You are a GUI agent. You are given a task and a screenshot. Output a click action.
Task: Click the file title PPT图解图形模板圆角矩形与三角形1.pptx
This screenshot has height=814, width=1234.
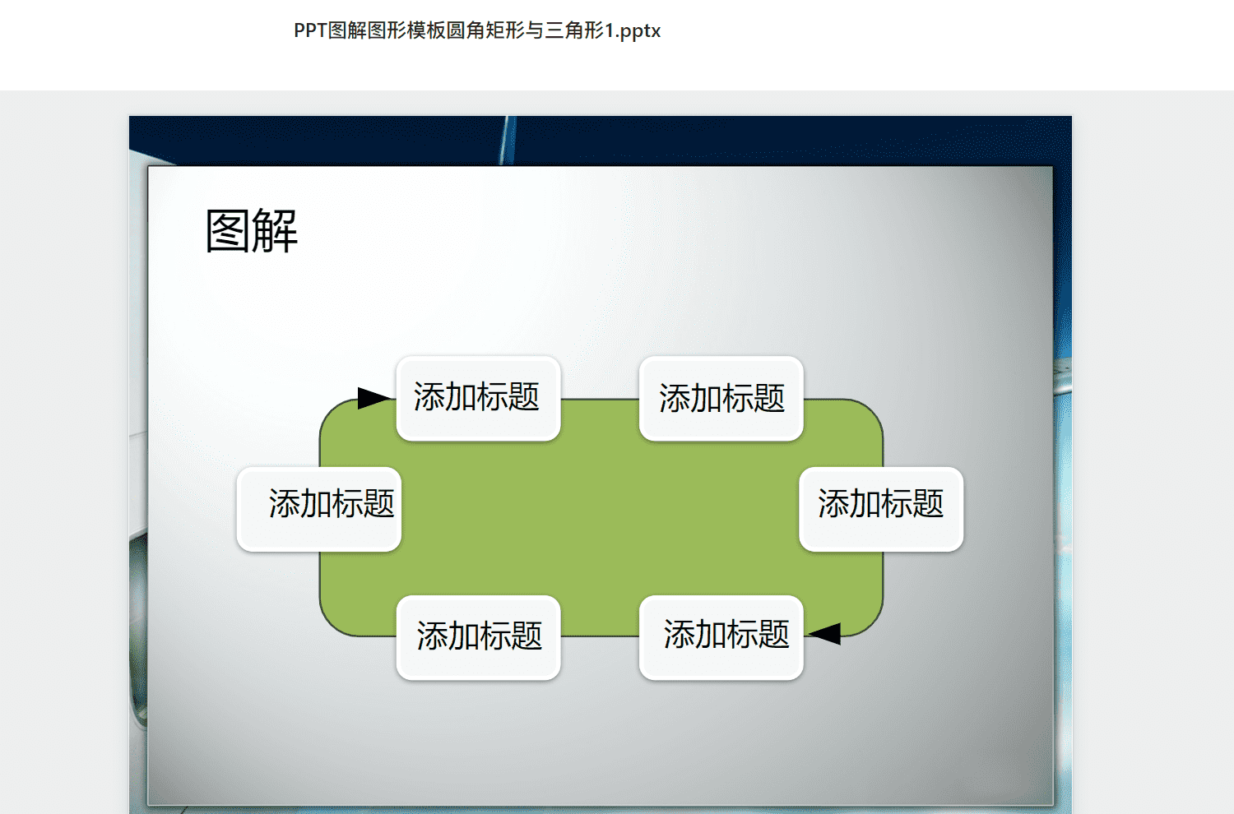point(477,30)
